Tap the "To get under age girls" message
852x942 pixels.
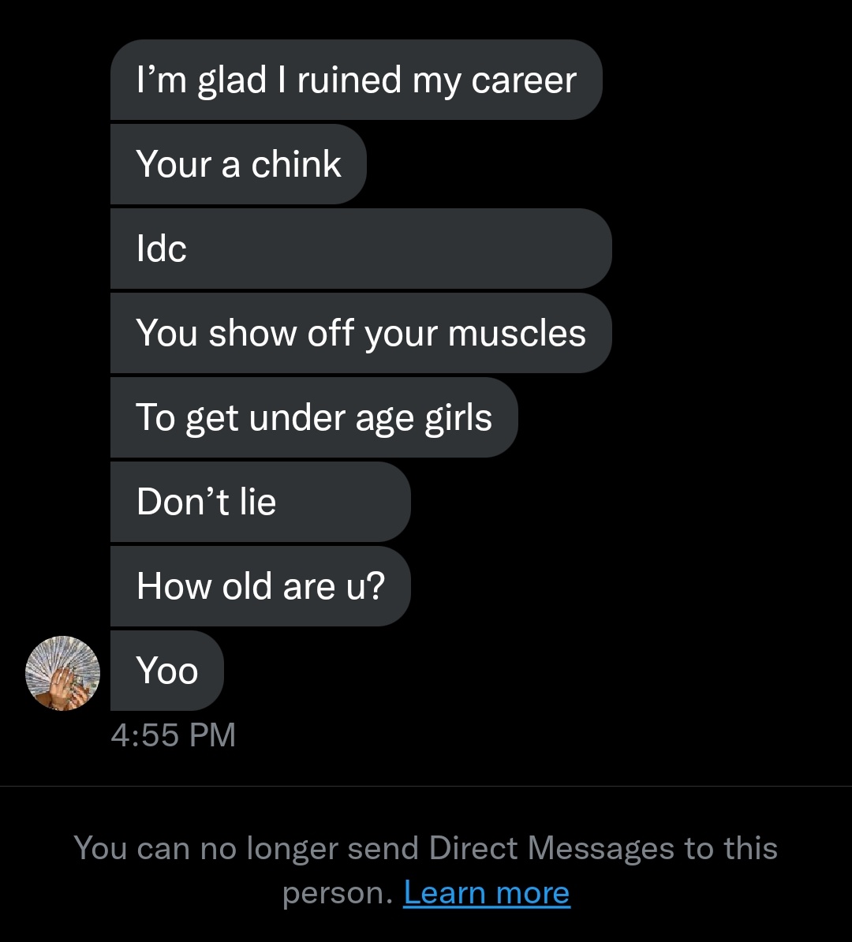(313, 417)
